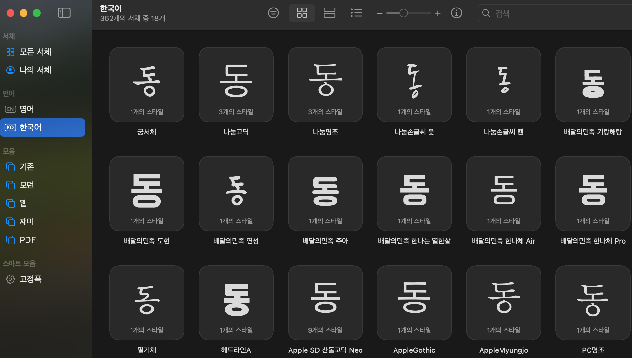Select 모든 서체 in sidebar
This screenshot has height=358, width=632.
35,52
